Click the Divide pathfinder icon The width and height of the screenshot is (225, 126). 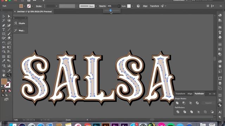(178, 112)
